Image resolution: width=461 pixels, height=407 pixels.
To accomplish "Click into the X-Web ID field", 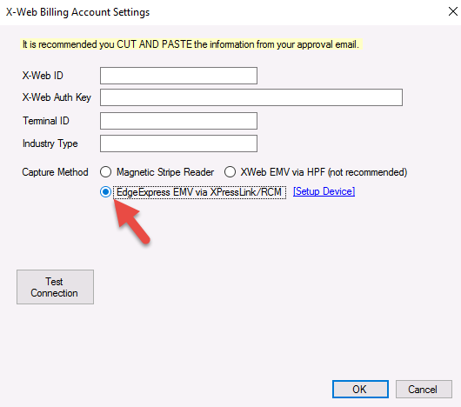I will coord(178,76).
